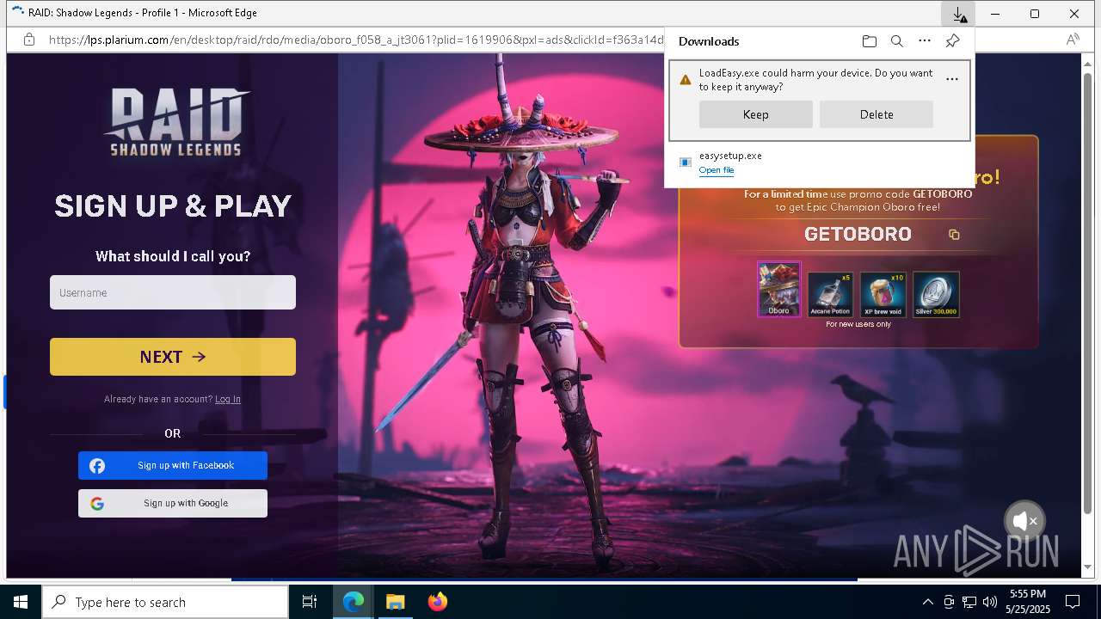This screenshot has width=1101, height=619.
Task: Click the page URL in address bar
Action: pyautogui.click(x=356, y=40)
